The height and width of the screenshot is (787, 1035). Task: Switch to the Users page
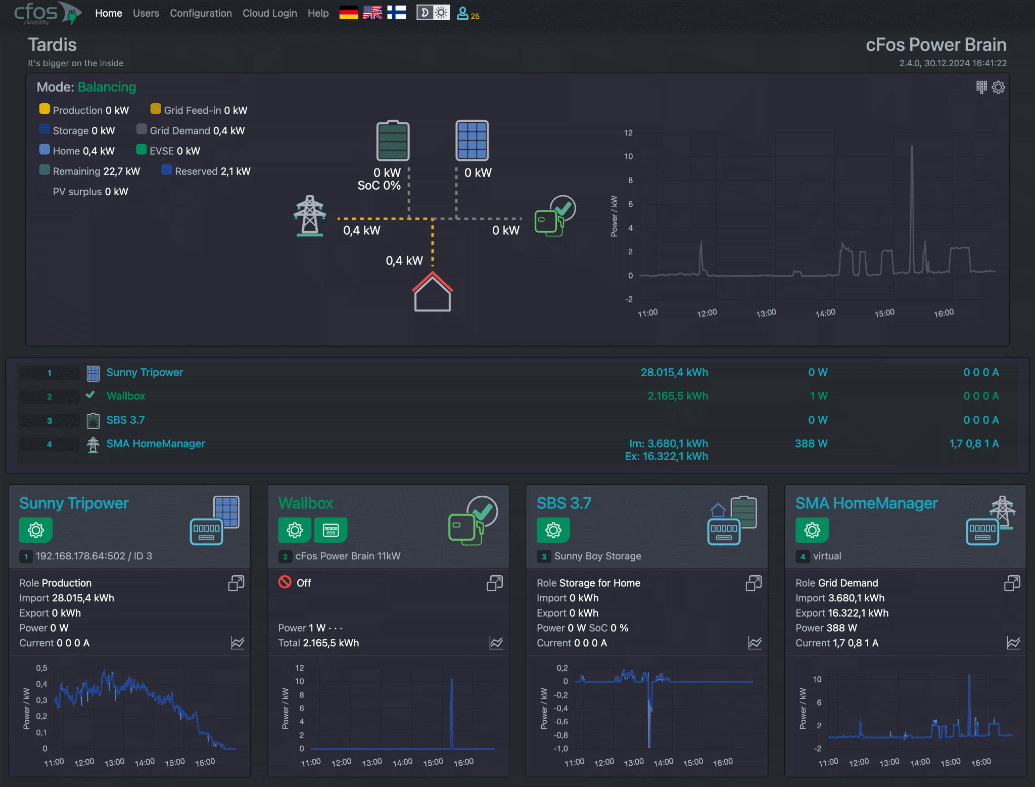146,13
